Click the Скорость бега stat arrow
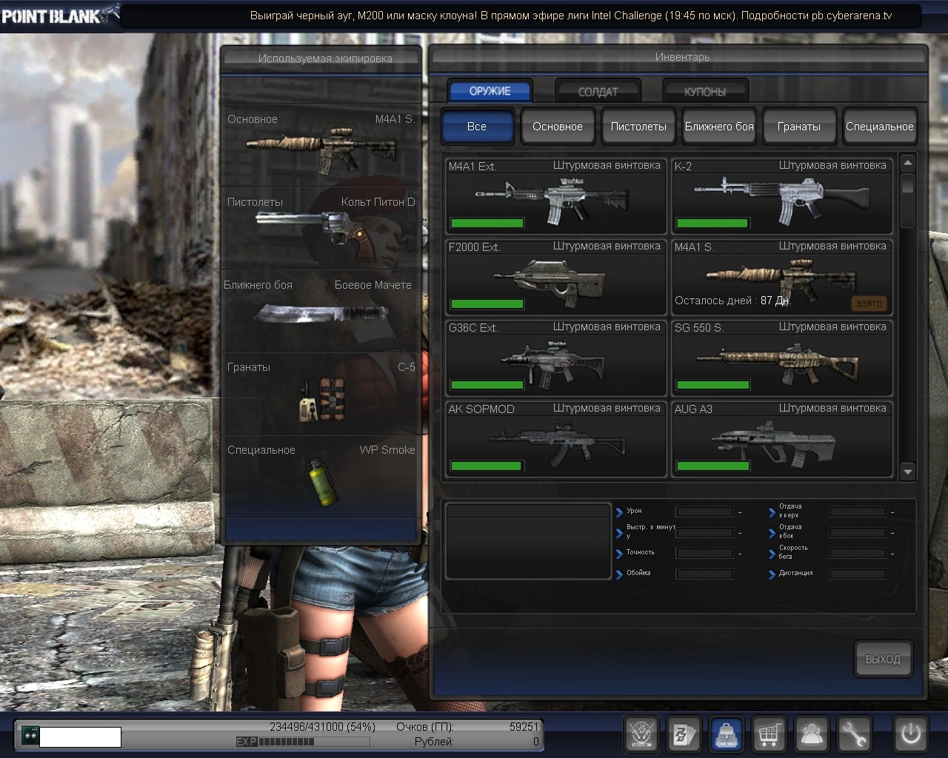This screenshot has width=948, height=758. tap(772, 553)
